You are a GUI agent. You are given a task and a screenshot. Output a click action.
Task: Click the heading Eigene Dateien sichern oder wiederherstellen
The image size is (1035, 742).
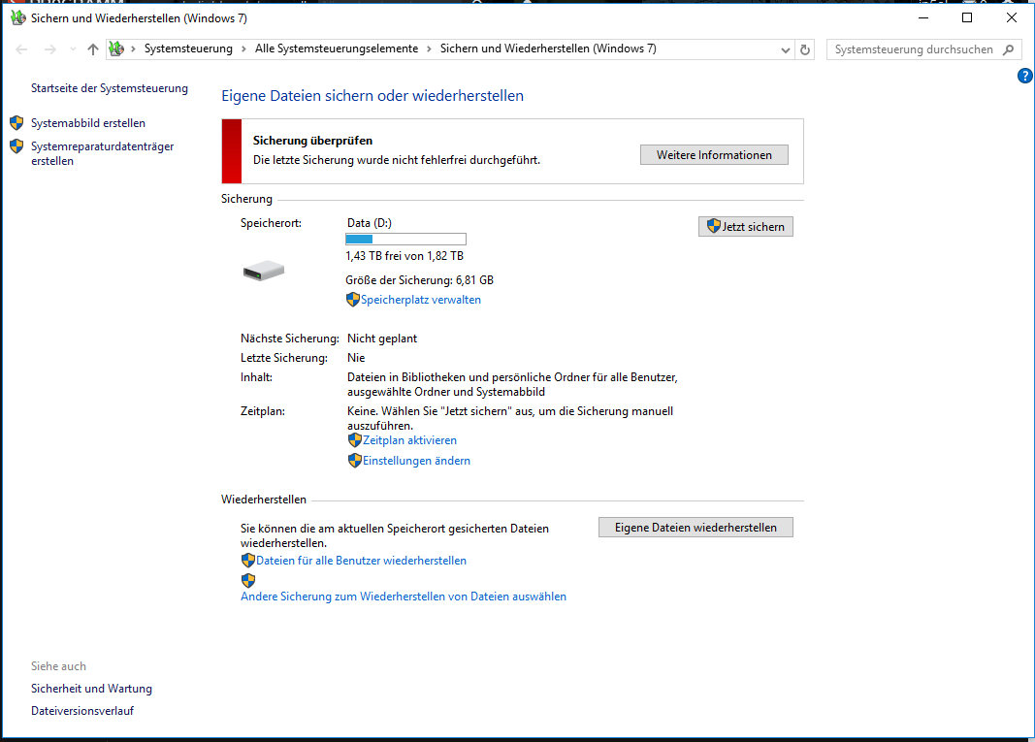pos(372,96)
